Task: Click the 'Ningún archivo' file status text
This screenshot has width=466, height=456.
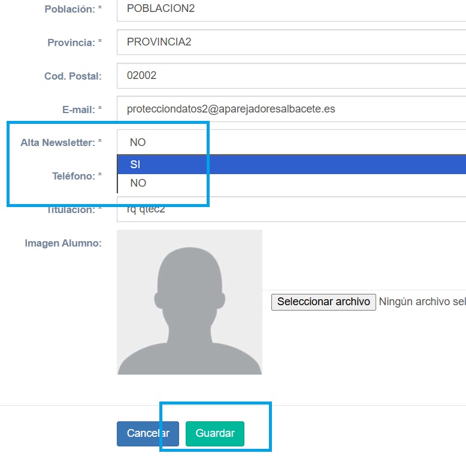Action: click(422, 302)
